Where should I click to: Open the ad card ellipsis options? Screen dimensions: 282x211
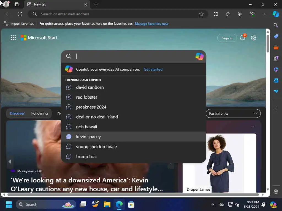(253, 127)
